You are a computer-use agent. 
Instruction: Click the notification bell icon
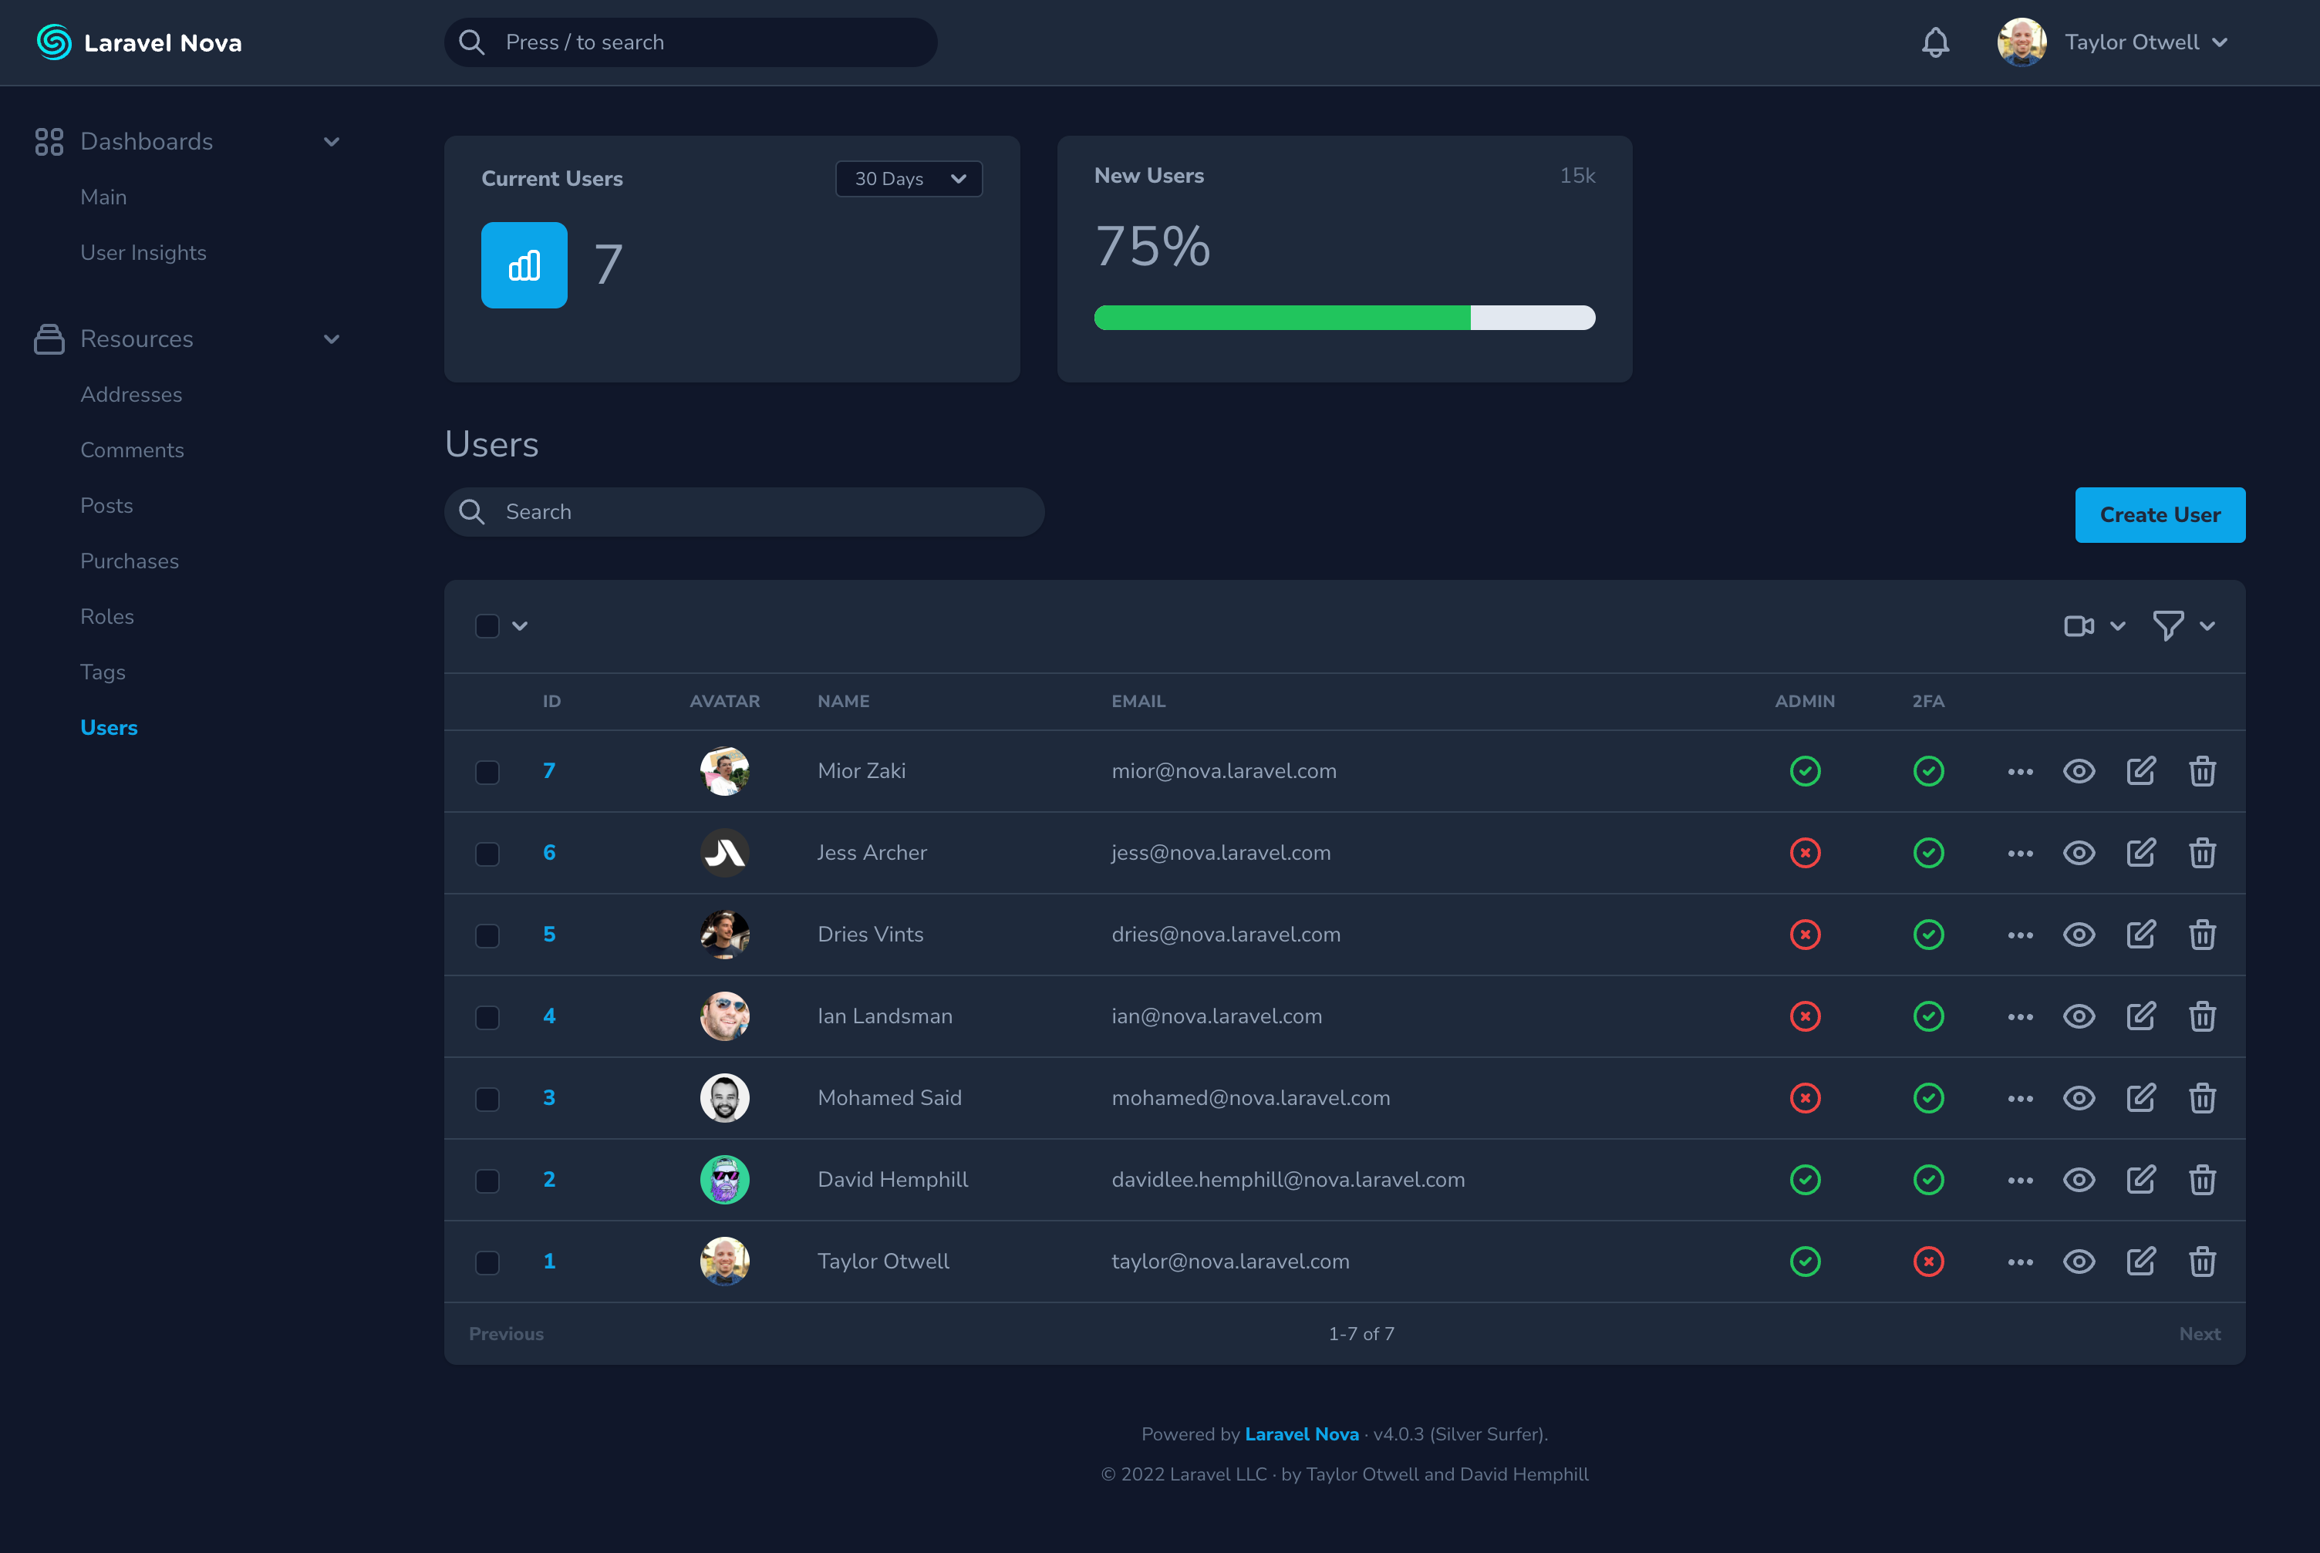(x=1935, y=42)
